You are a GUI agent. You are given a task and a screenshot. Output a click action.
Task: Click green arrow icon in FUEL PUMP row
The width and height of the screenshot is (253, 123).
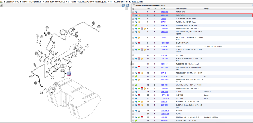tap(136, 76)
